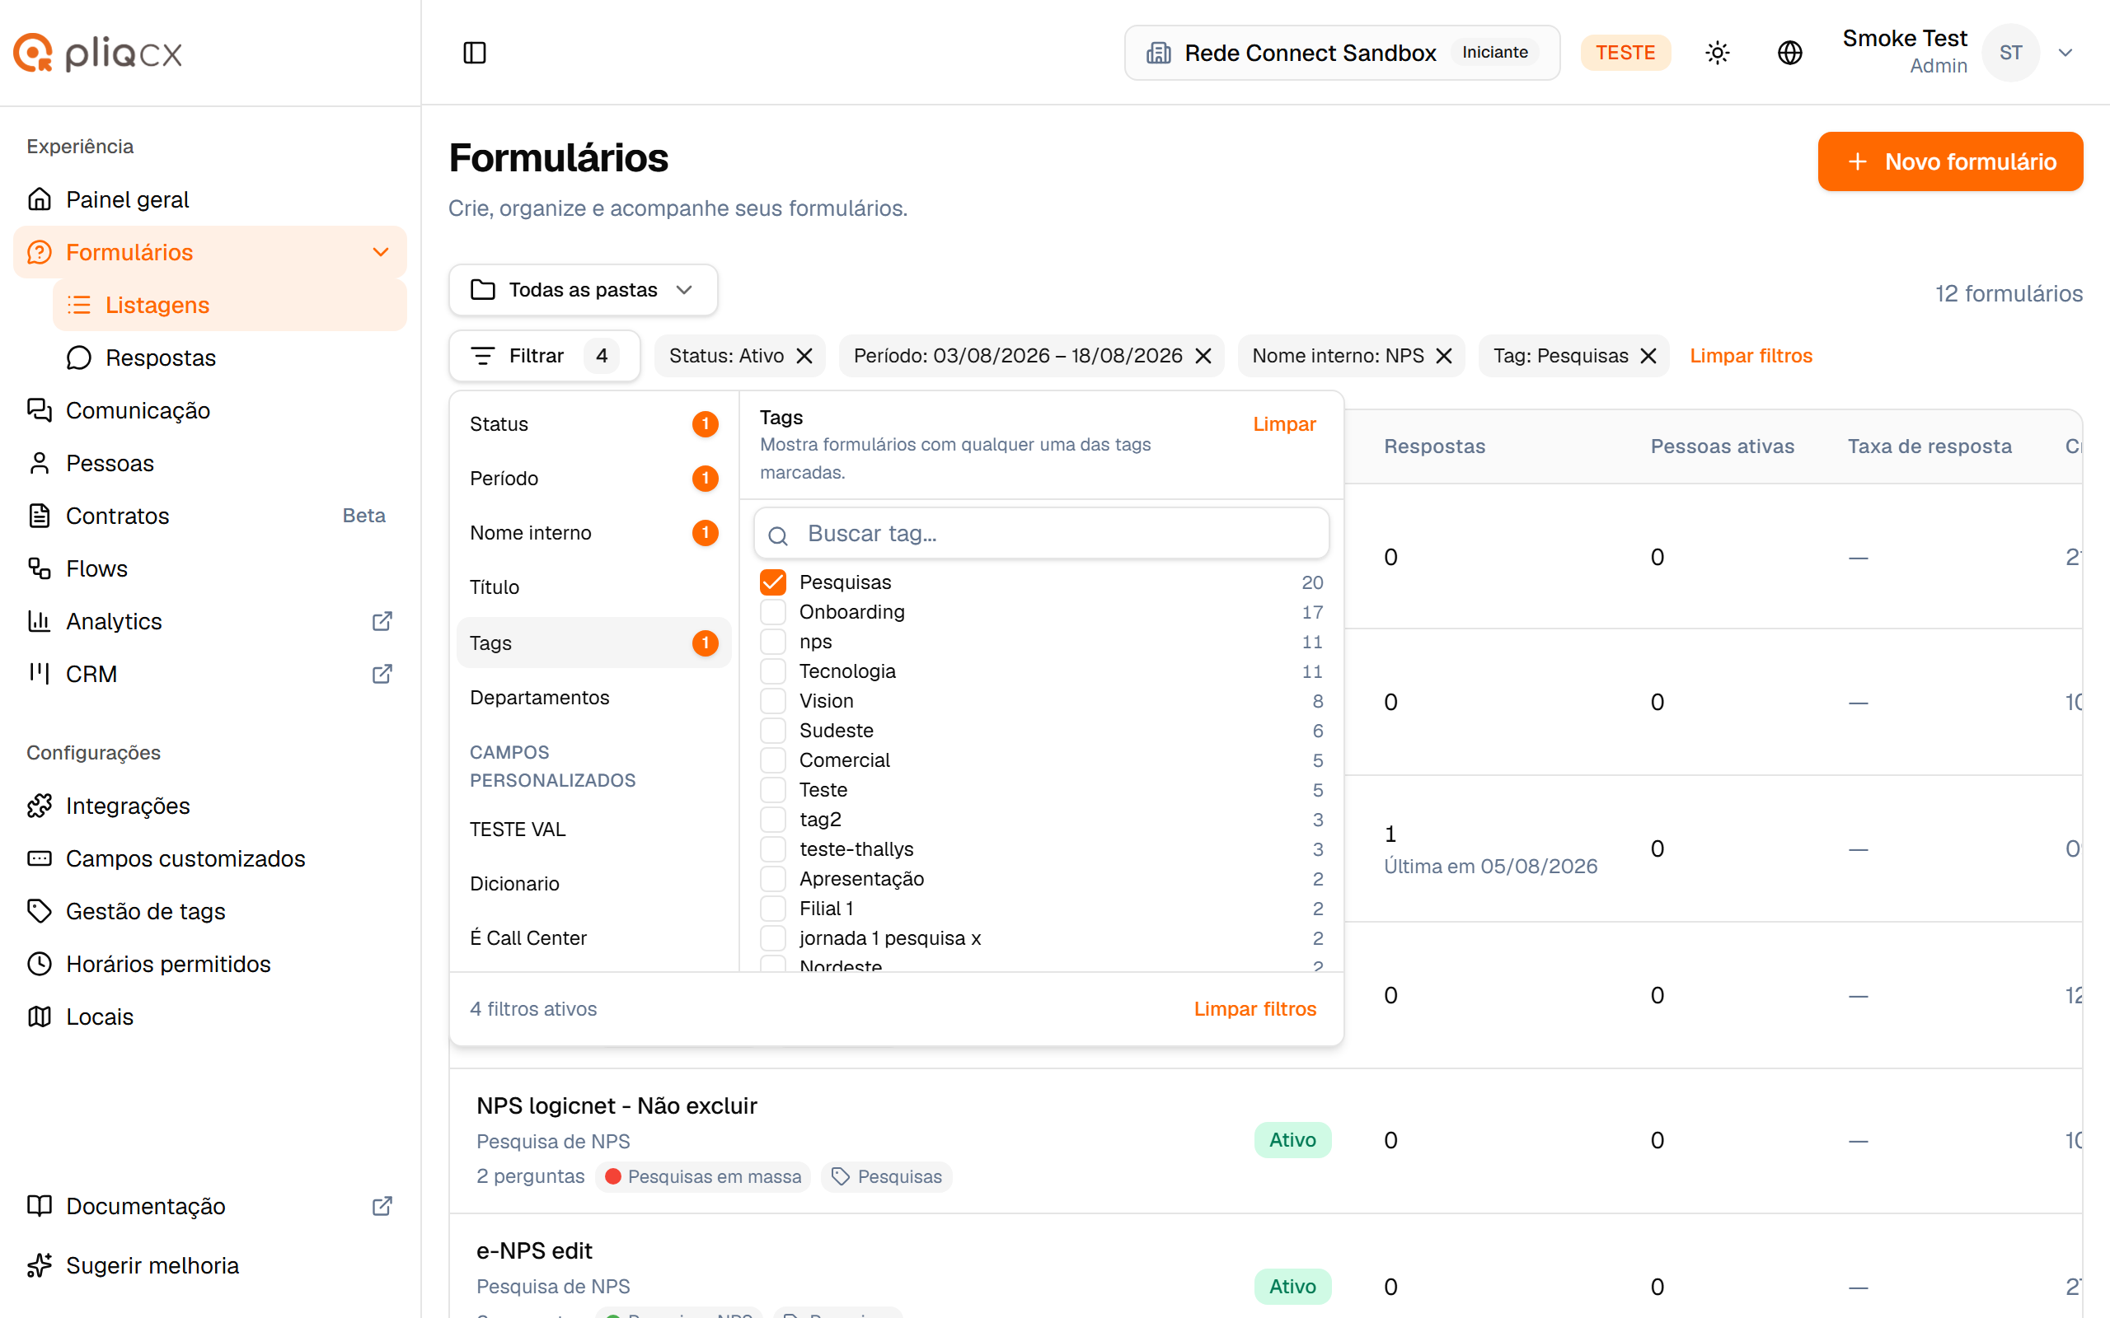Click Limpar filtros in the panel footer
The width and height of the screenshot is (2110, 1318).
coord(1254,1008)
